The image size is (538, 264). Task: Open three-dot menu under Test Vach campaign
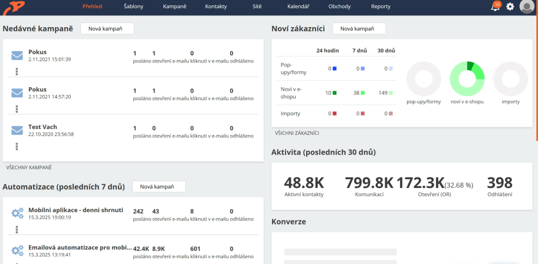coord(17,146)
